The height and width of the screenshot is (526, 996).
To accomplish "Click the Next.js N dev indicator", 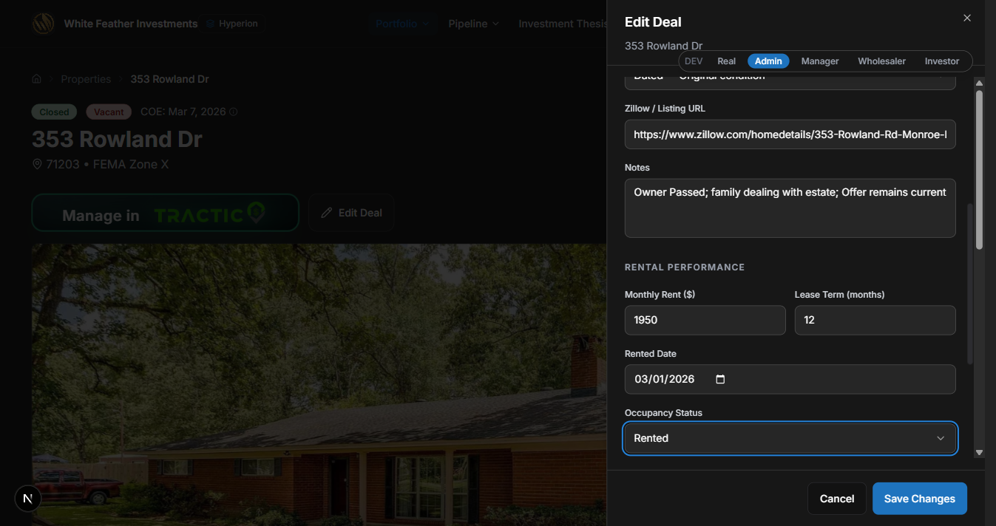I will pyautogui.click(x=28, y=499).
